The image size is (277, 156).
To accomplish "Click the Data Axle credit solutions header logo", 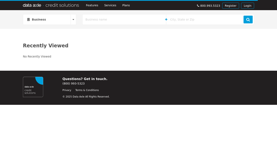I will tap(51, 5).
